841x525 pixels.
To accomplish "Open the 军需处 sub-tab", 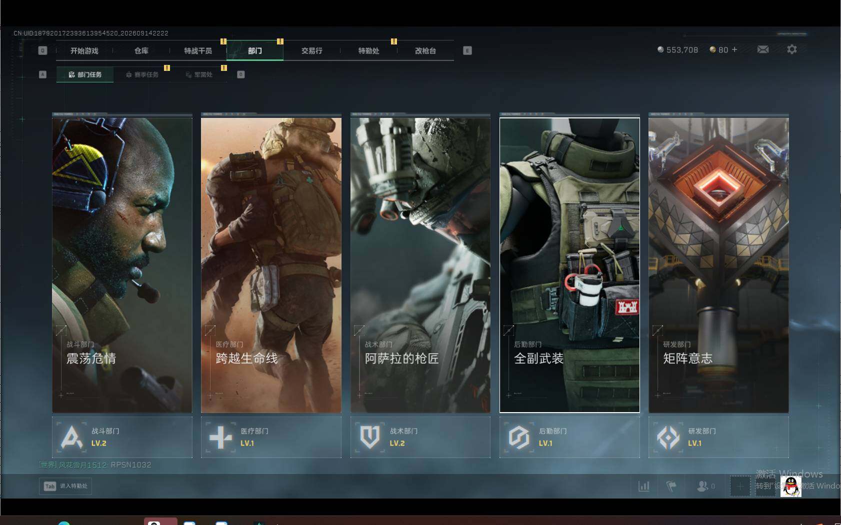I will 199,74.
